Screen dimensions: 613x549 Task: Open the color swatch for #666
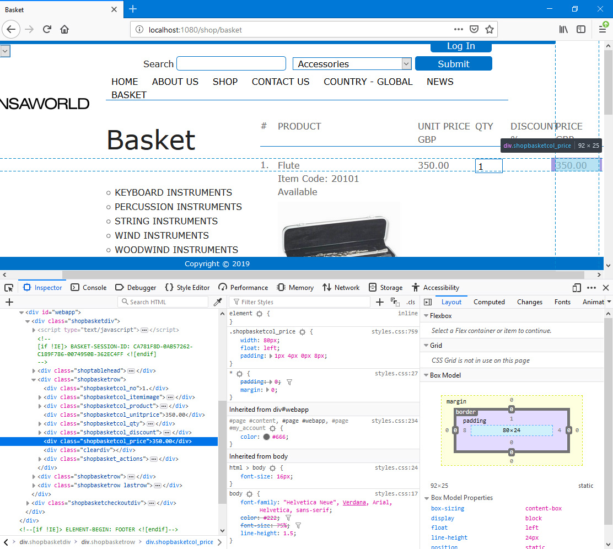[267, 437]
